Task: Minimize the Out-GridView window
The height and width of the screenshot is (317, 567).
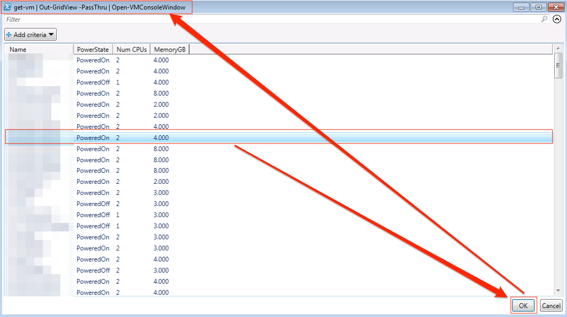Action: [522, 7]
